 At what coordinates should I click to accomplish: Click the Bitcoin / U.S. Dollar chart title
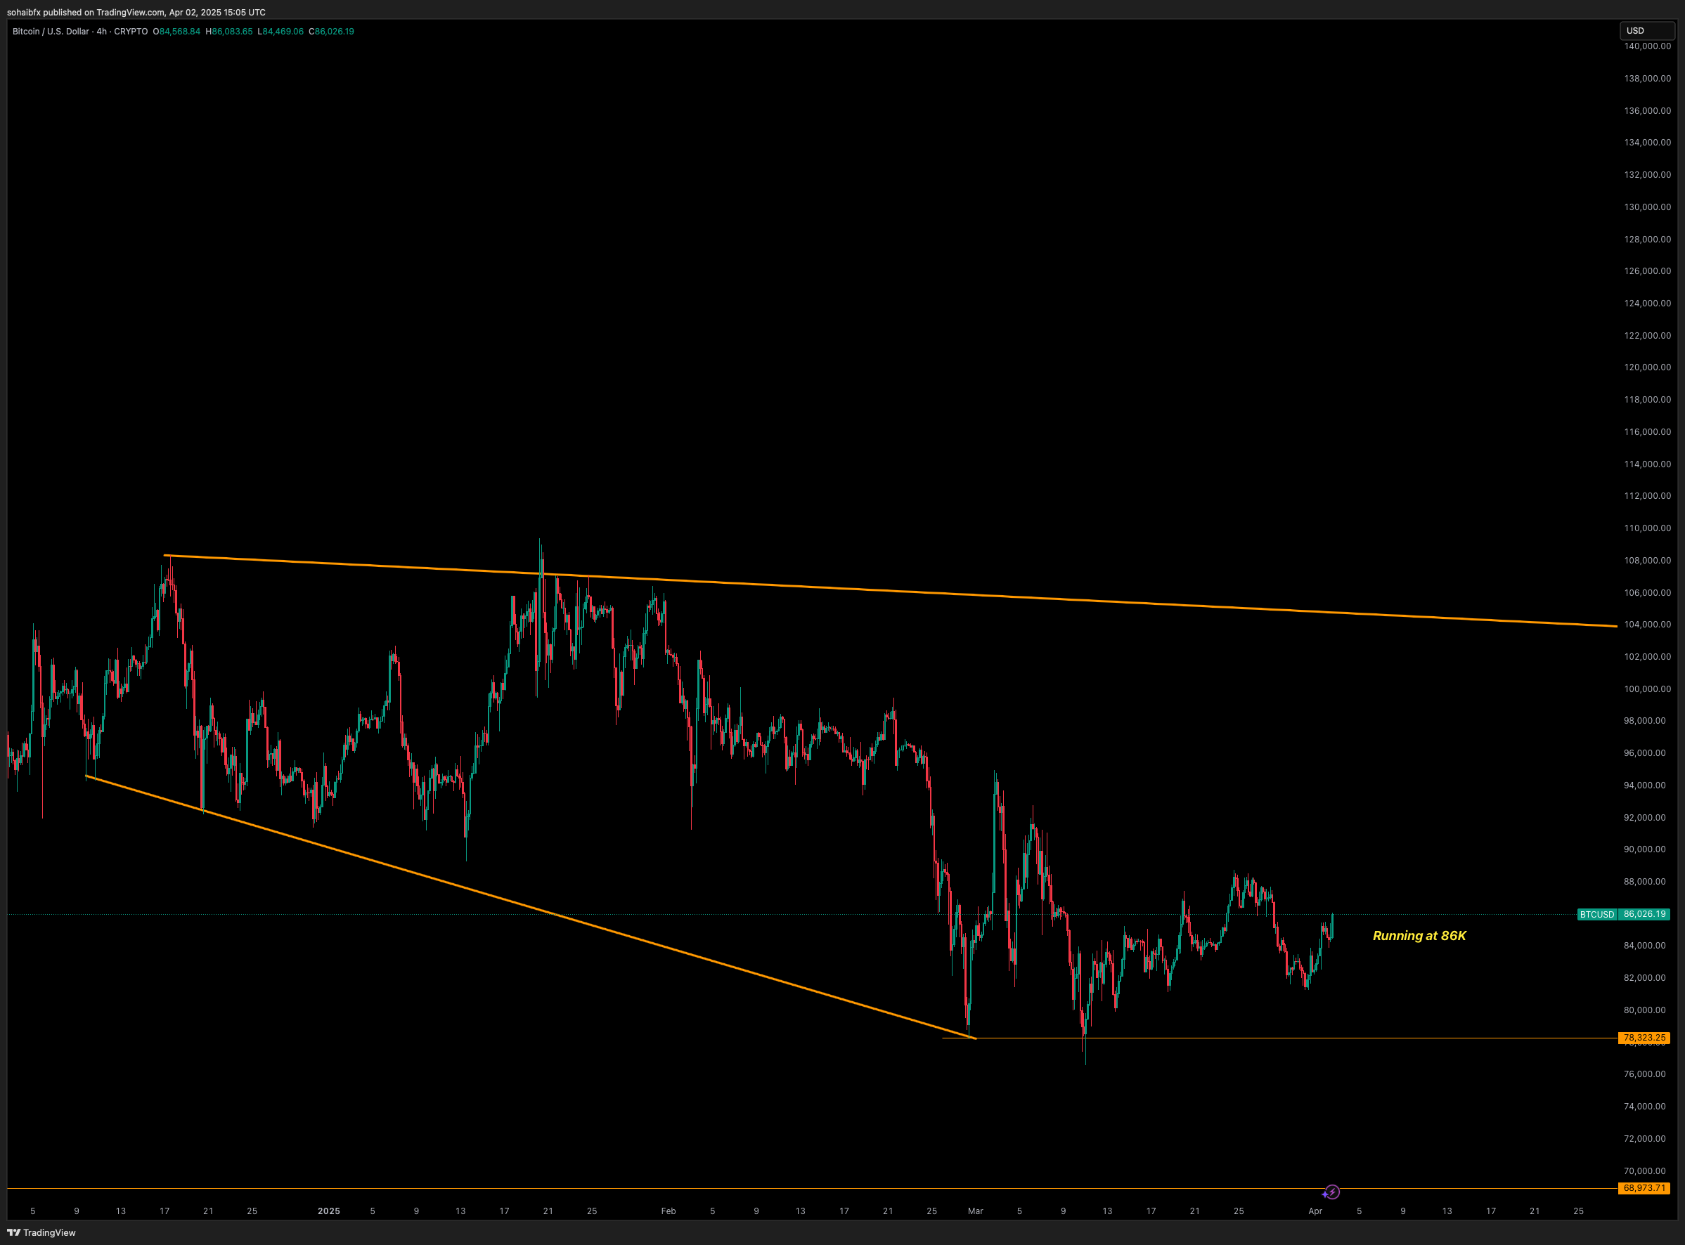click(80, 32)
